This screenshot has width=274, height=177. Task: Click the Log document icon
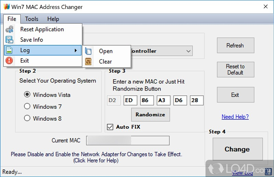9,50
